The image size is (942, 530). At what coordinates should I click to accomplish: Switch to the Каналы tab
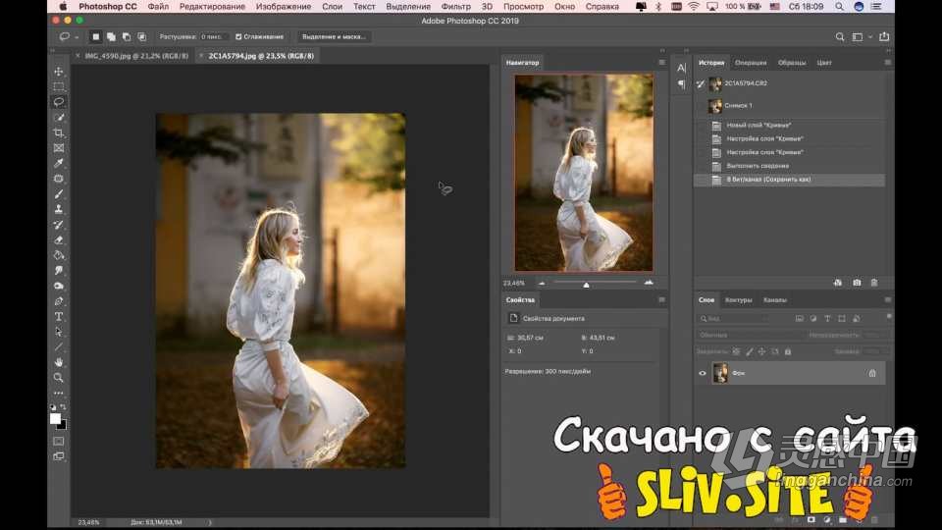click(x=775, y=300)
